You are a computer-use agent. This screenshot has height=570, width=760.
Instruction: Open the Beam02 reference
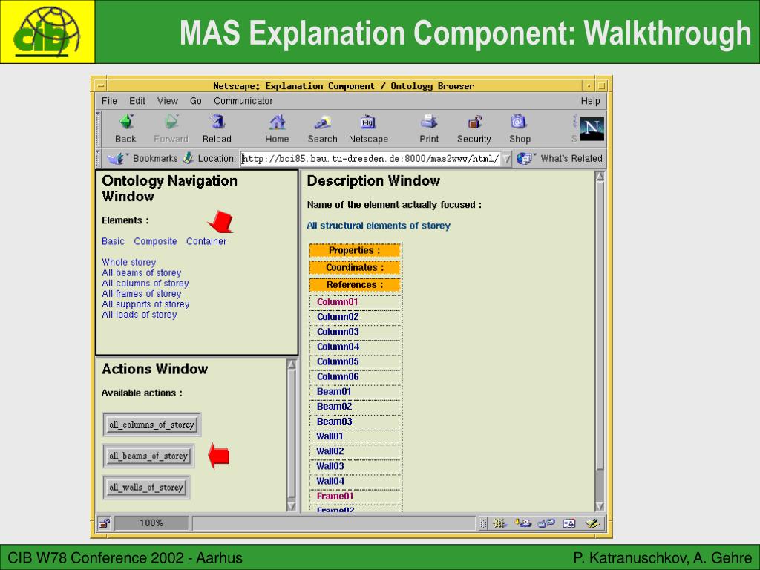point(335,407)
